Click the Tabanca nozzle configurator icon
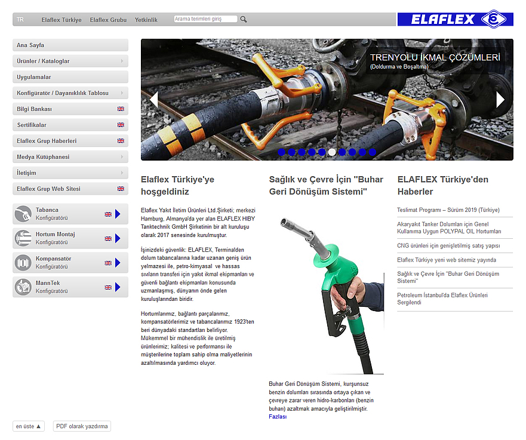The width and height of the screenshot is (526, 440). 23,214
